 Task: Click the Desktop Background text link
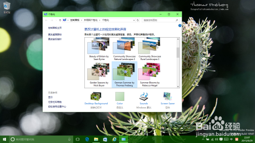(96, 103)
